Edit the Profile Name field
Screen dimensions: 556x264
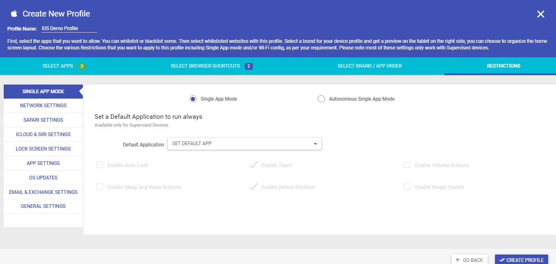pyautogui.click(x=69, y=28)
